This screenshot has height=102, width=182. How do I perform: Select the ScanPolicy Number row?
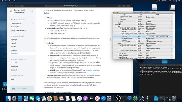tap(143, 20)
